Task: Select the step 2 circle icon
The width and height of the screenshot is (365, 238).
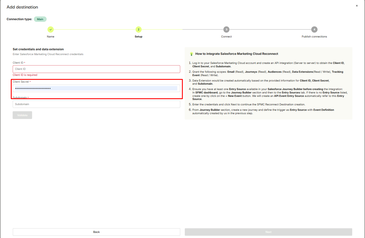Action: click(138, 30)
